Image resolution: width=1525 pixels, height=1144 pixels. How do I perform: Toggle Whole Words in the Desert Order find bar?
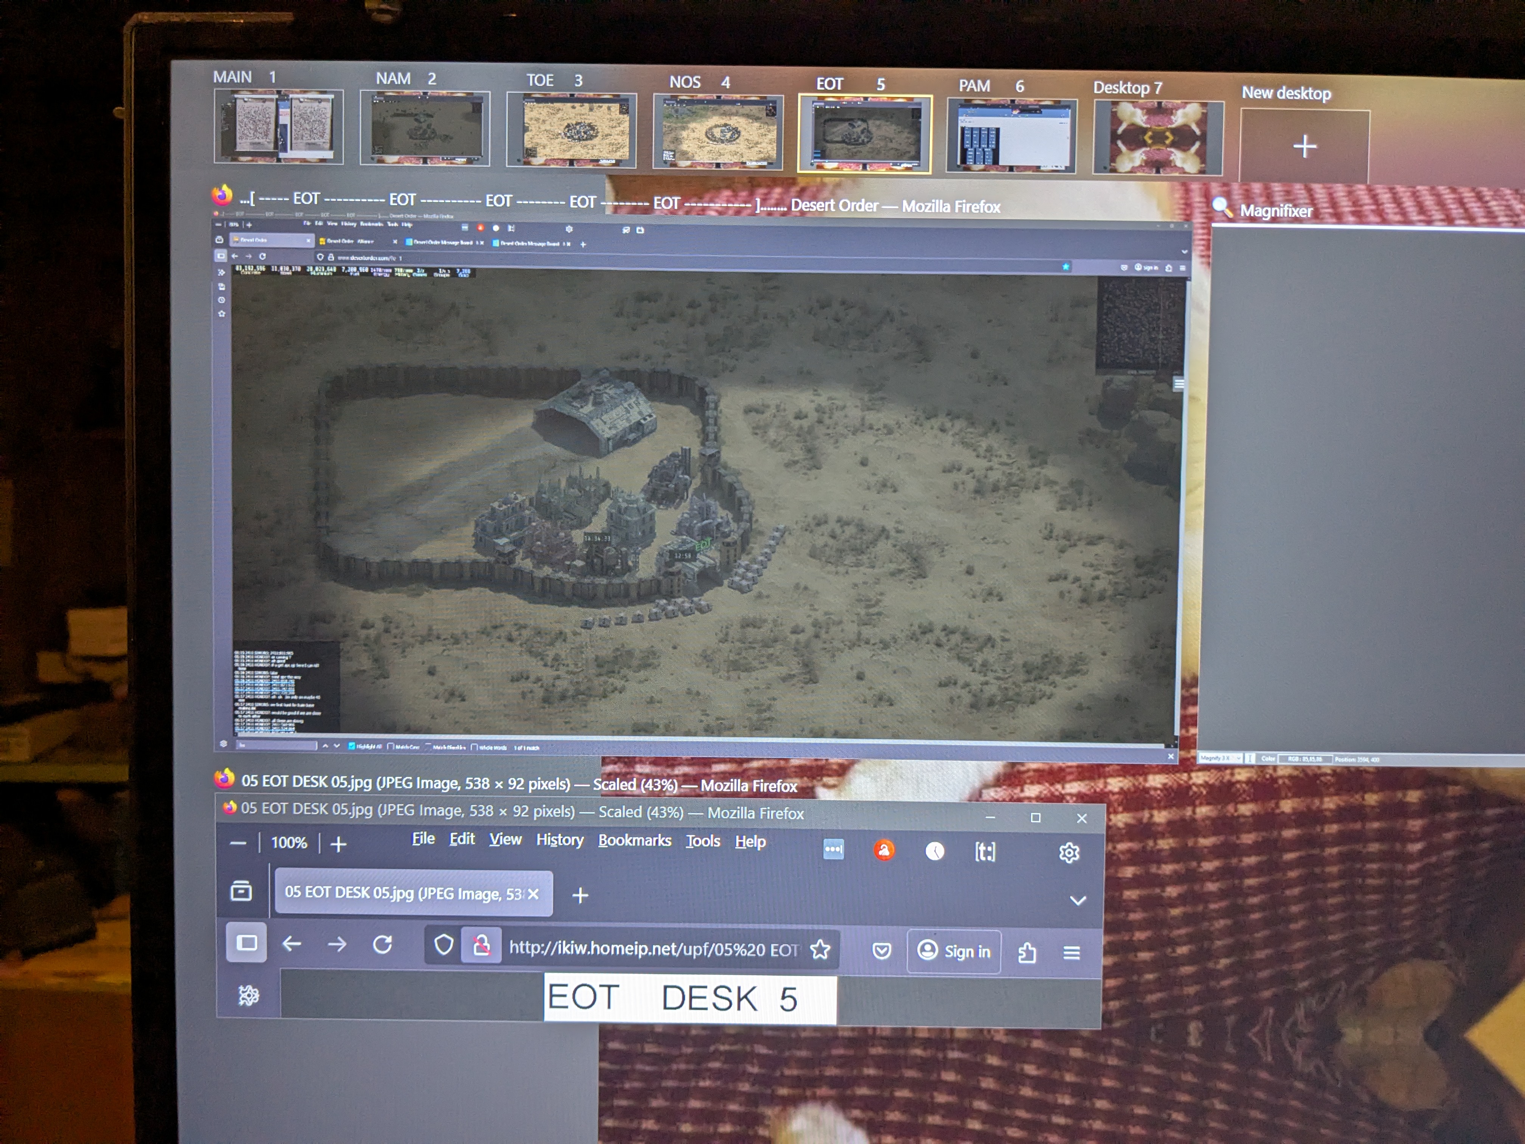[489, 747]
